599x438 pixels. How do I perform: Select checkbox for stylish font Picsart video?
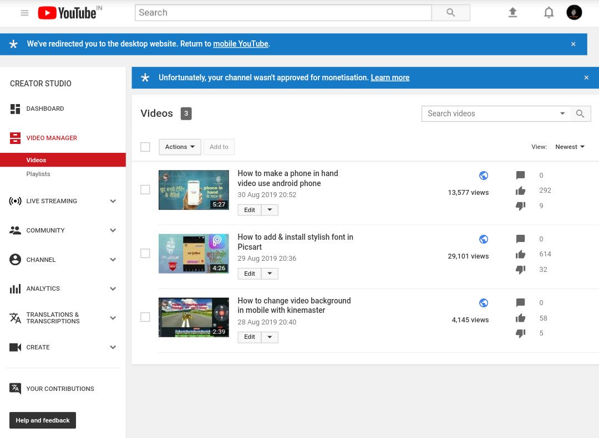click(145, 254)
